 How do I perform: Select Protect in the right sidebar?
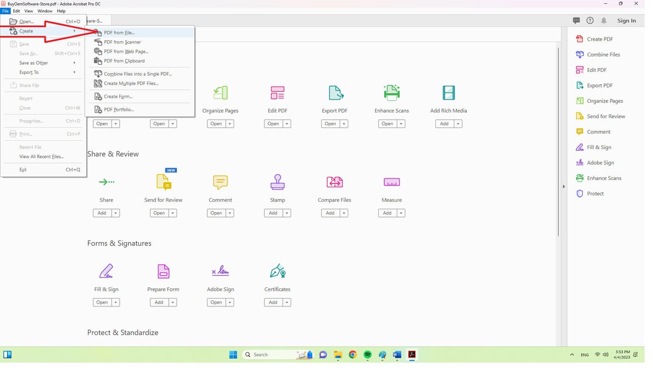(593, 193)
